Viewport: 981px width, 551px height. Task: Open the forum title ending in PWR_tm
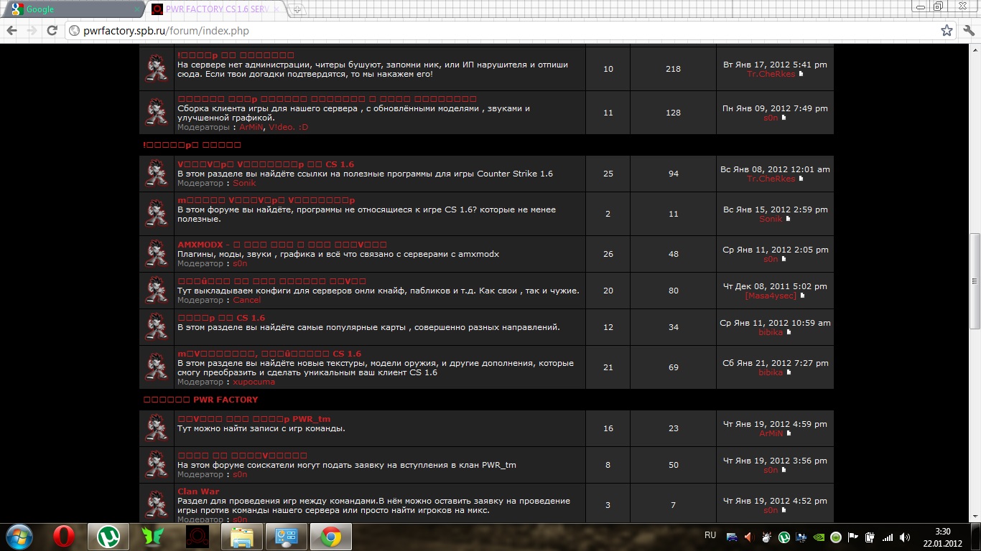coord(254,419)
